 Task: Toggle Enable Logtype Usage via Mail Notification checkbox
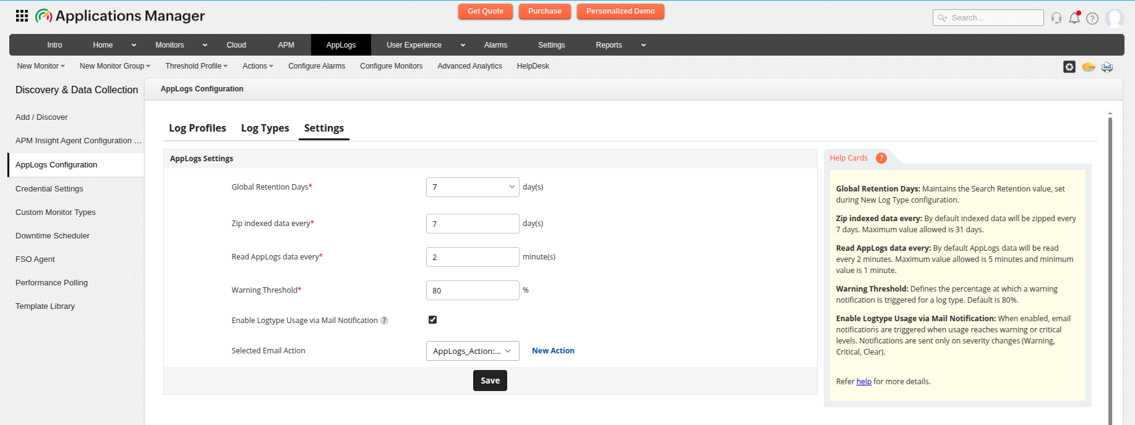(x=432, y=319)
